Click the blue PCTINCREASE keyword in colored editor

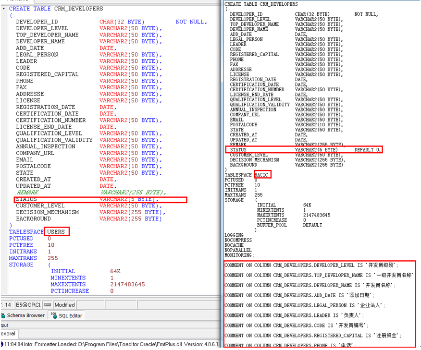[x=70, y=291]
